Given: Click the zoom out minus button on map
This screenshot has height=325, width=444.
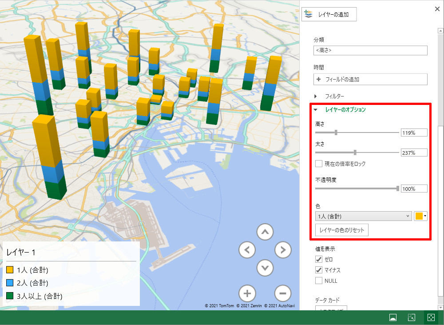Looking at the screenshot, I should [x=283, y=293].
